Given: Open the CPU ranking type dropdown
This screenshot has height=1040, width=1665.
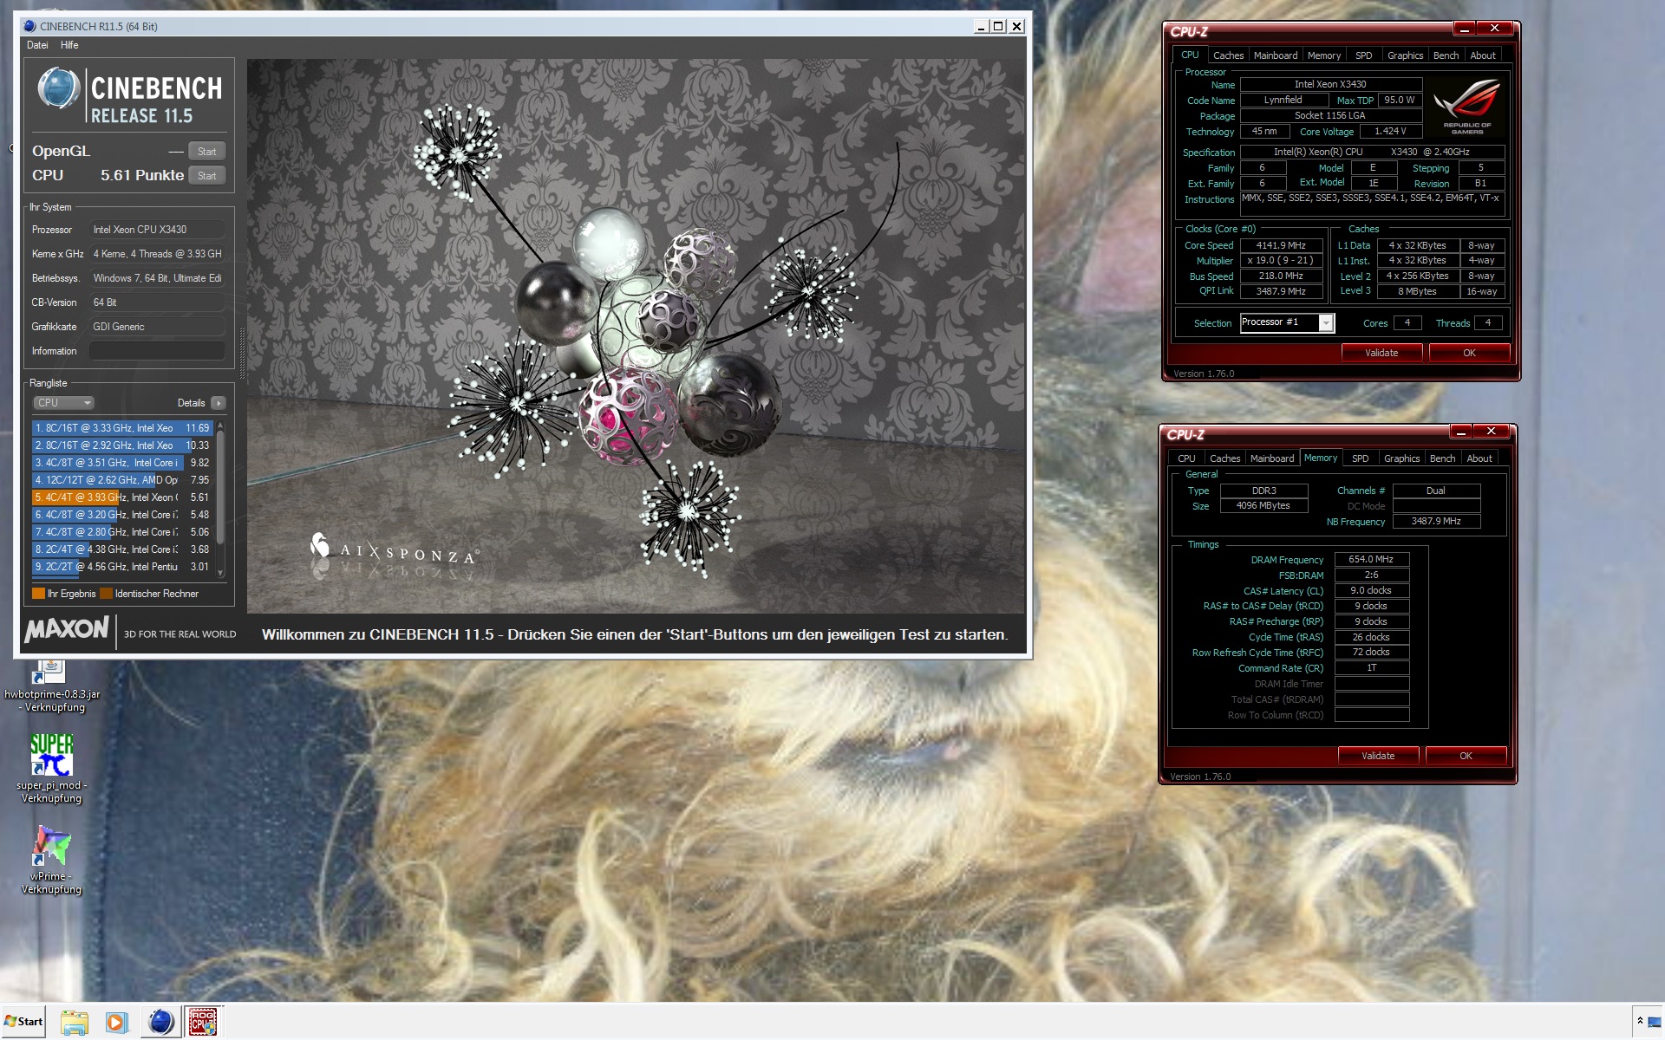Looking at the screenshot, I should [63, 403].
